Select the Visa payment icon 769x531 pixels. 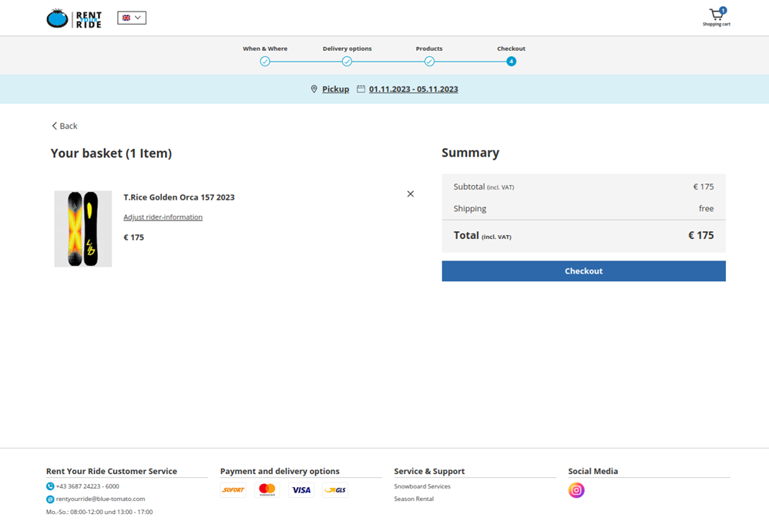[301, 489]
